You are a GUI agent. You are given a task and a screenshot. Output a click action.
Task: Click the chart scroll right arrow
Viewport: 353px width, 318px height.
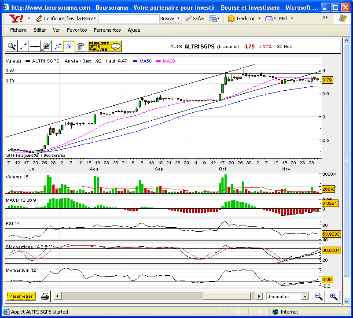coord(259,296)
